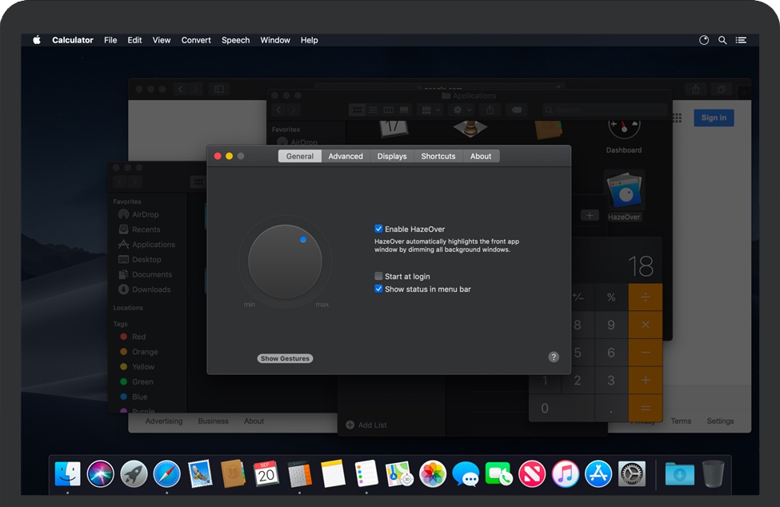
Task: Open the Speech menu in menu bar
Action: click(235, 40)
